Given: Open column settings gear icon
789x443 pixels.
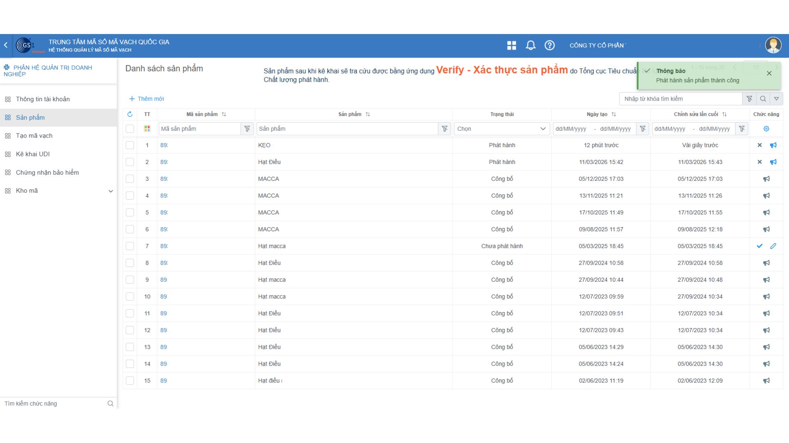Looking at the screenshot, I should 766,129.
